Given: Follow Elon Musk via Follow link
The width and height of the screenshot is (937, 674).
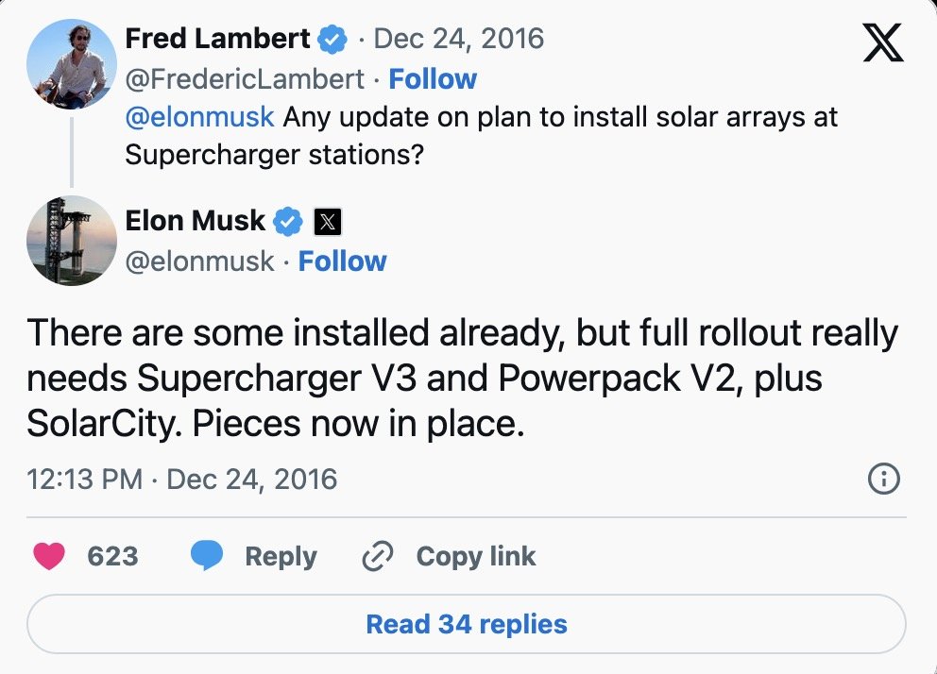Looking at the screenshot, I should [342, 261].
